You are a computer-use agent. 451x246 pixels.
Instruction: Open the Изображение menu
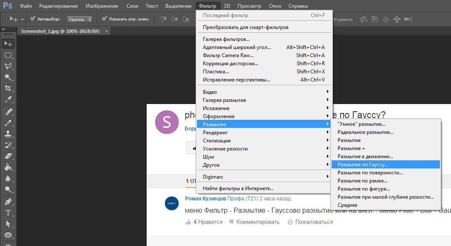click(102, 6)
